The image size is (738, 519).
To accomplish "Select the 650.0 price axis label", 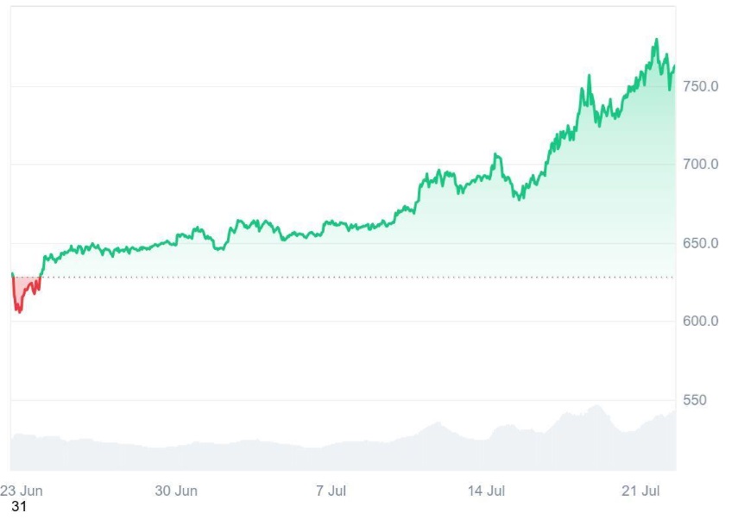I will coord(701,243).
